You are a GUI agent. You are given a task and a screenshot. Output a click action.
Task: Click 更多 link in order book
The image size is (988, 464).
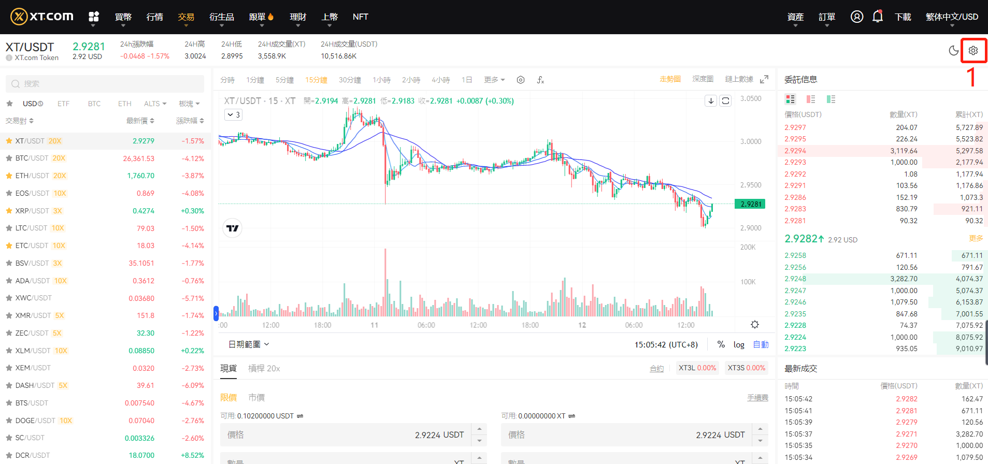coord(976,238)
